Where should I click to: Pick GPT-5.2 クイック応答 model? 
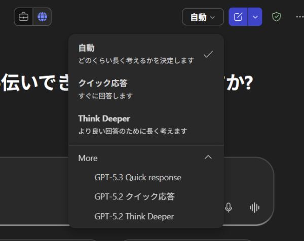(x=135, y=196)
